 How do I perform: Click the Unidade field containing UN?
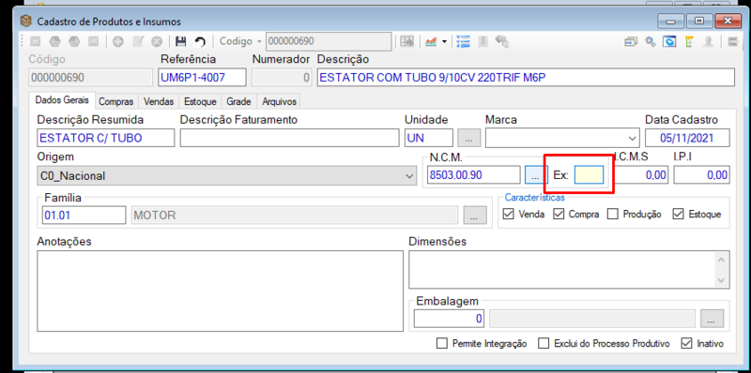pos(429,138)
